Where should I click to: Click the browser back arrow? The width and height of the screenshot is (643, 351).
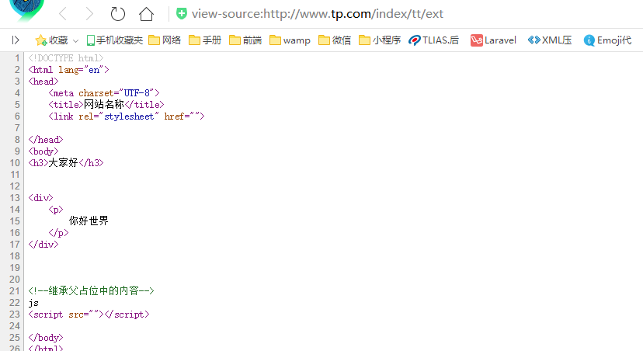(x=63, y=14)
